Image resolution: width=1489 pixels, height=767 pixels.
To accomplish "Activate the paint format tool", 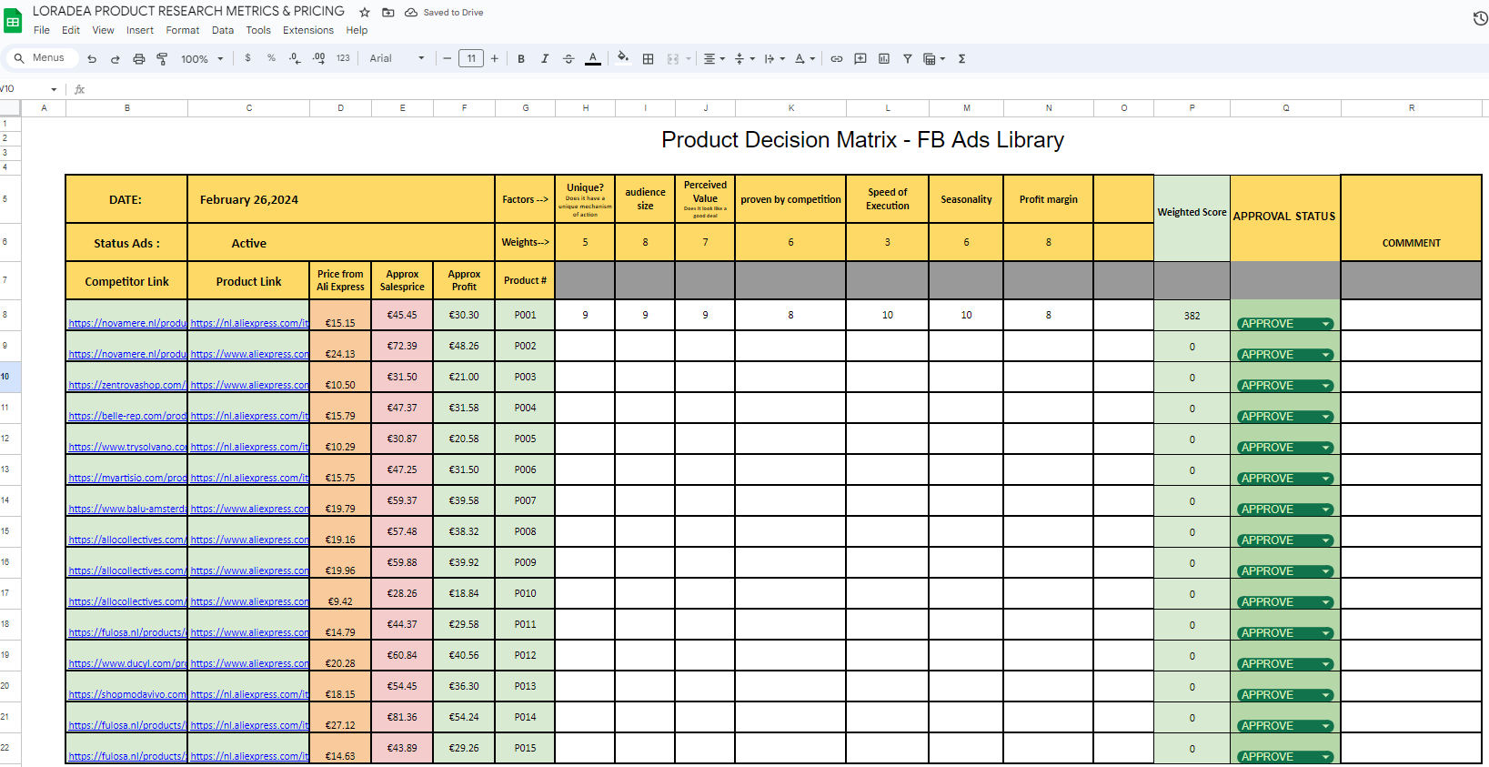I will [163, 59].
